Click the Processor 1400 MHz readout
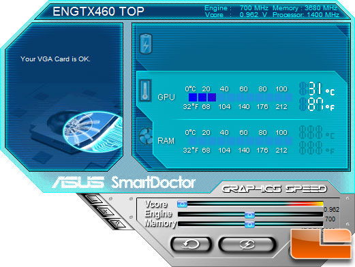The height and width of the screenshot is (267, 355). tap(306, 15)
